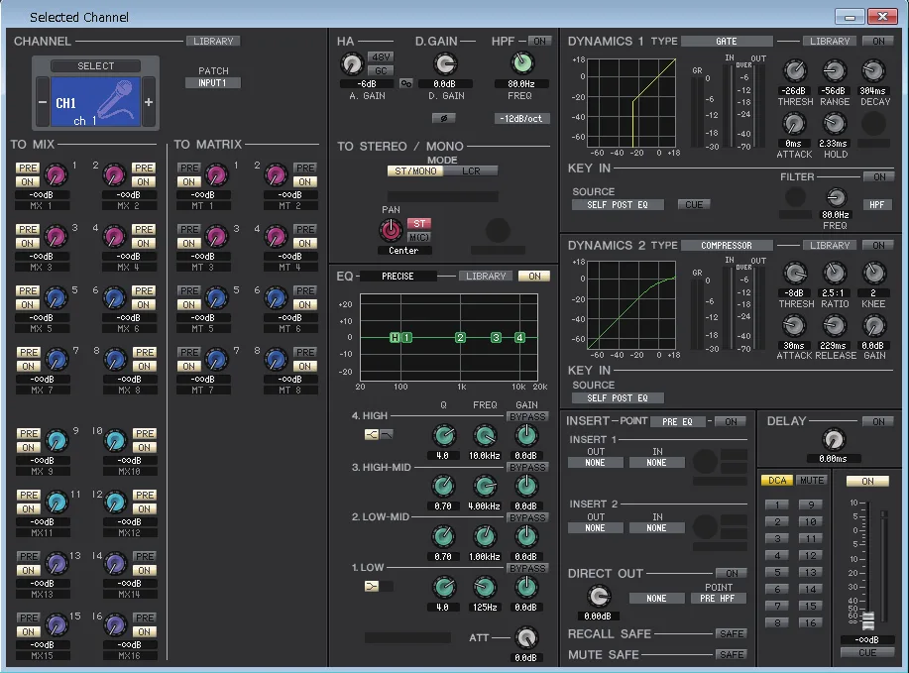Toggle the EQ ON button

point(534,277)
